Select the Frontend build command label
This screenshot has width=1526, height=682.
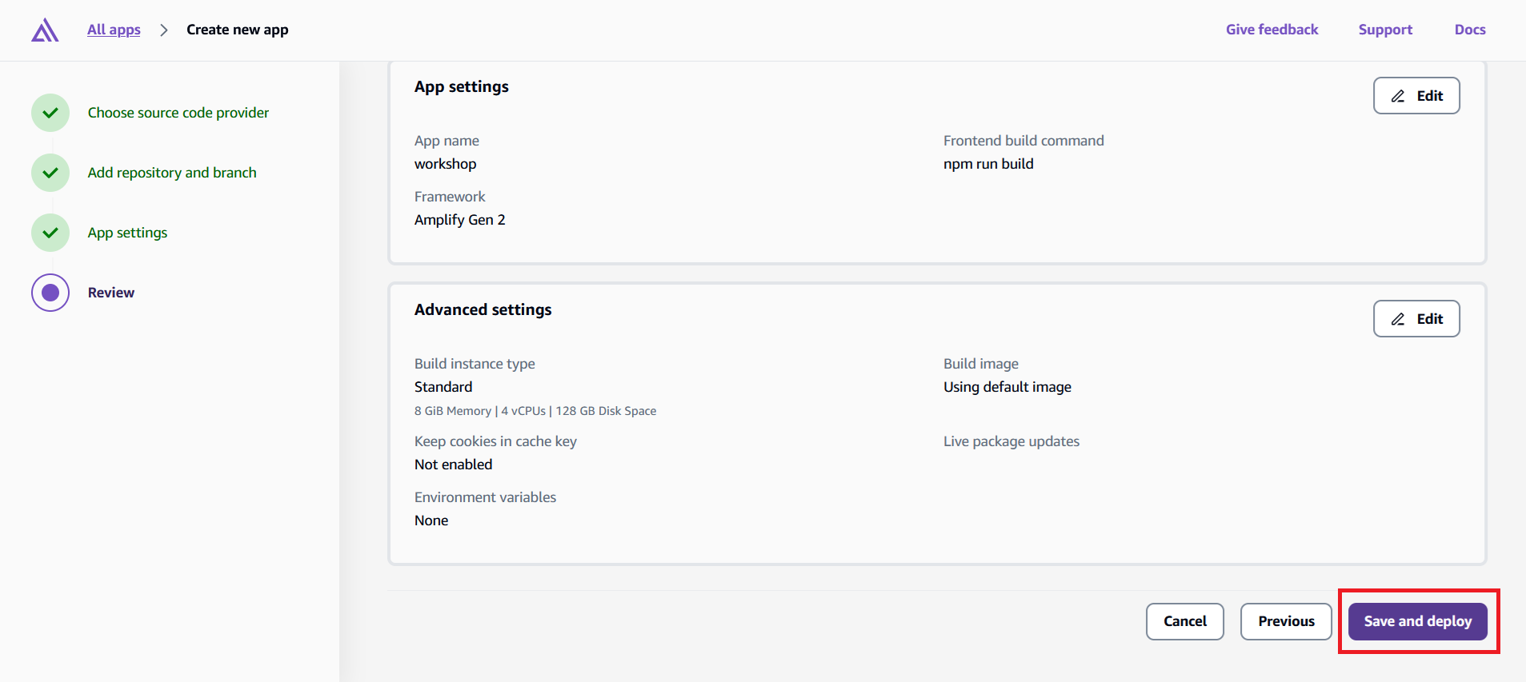(x=1023, y=141)
